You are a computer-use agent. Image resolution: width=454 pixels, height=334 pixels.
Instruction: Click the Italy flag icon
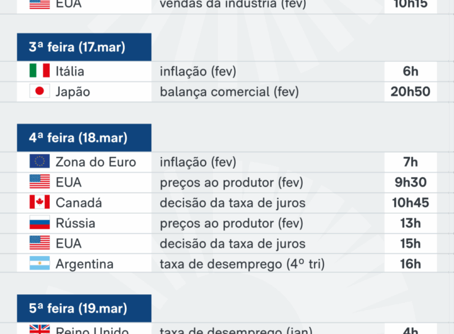[x=39, y=71]
